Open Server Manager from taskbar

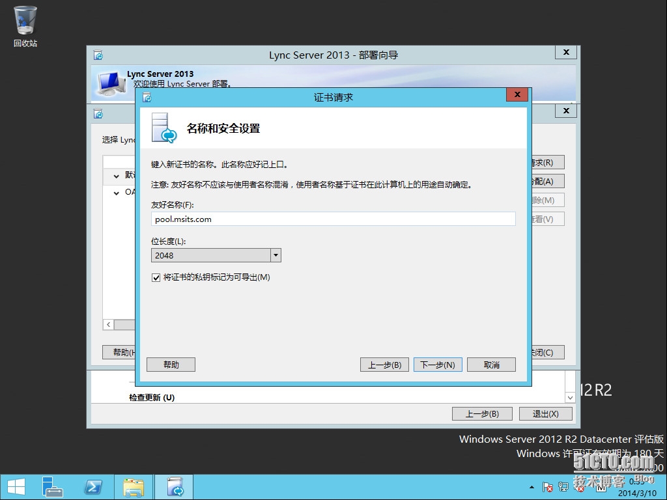point(52,487)
